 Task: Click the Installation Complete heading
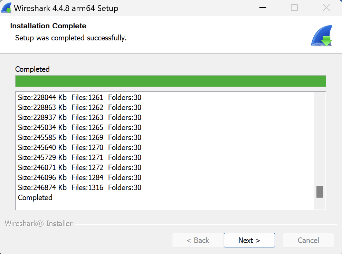(x=48, y=26)
